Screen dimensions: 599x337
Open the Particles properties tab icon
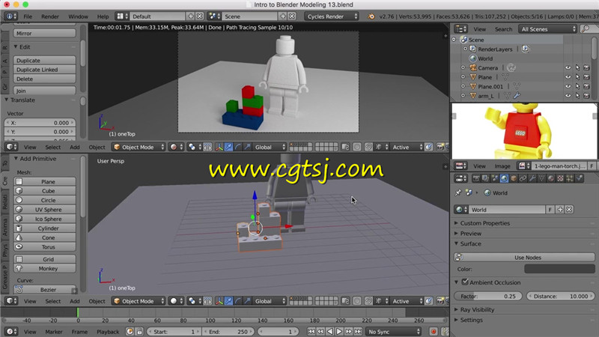pos(570,178)
